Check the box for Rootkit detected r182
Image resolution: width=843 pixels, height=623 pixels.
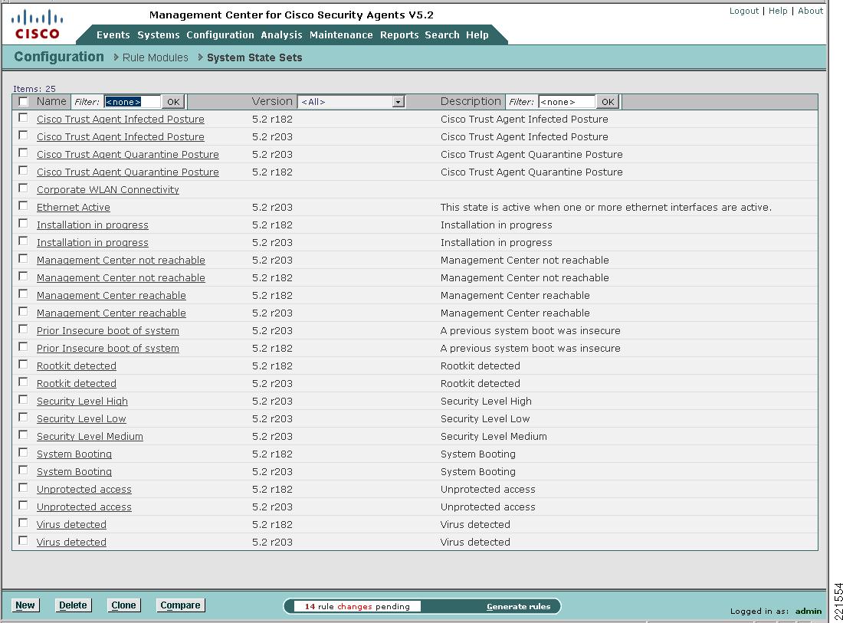(23, 365)
